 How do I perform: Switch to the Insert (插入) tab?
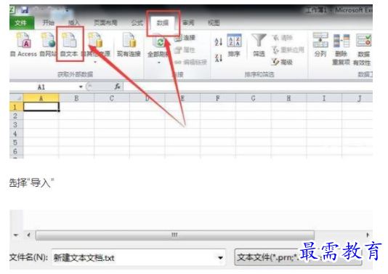[x=73, y=23]
